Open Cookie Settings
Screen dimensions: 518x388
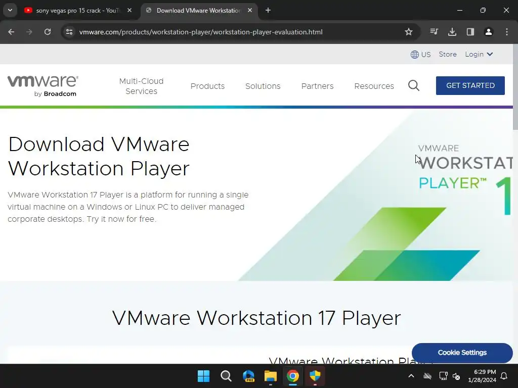coord(462,353)
